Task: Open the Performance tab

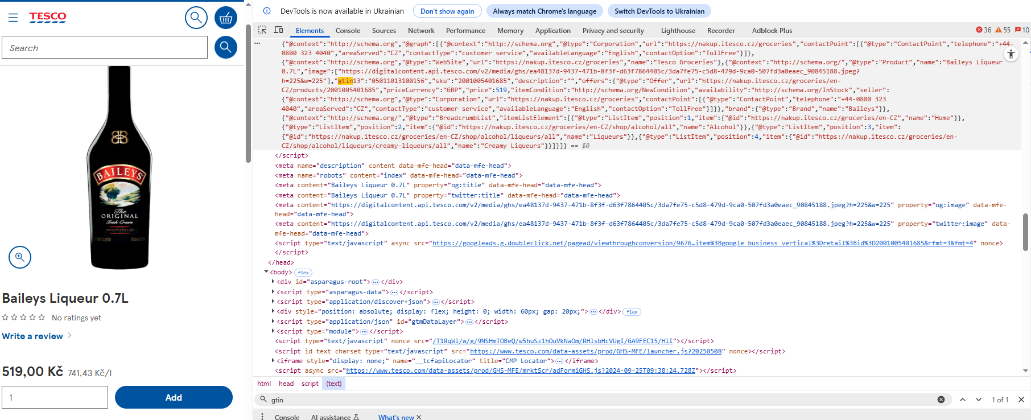Action: tap(465, 31)
